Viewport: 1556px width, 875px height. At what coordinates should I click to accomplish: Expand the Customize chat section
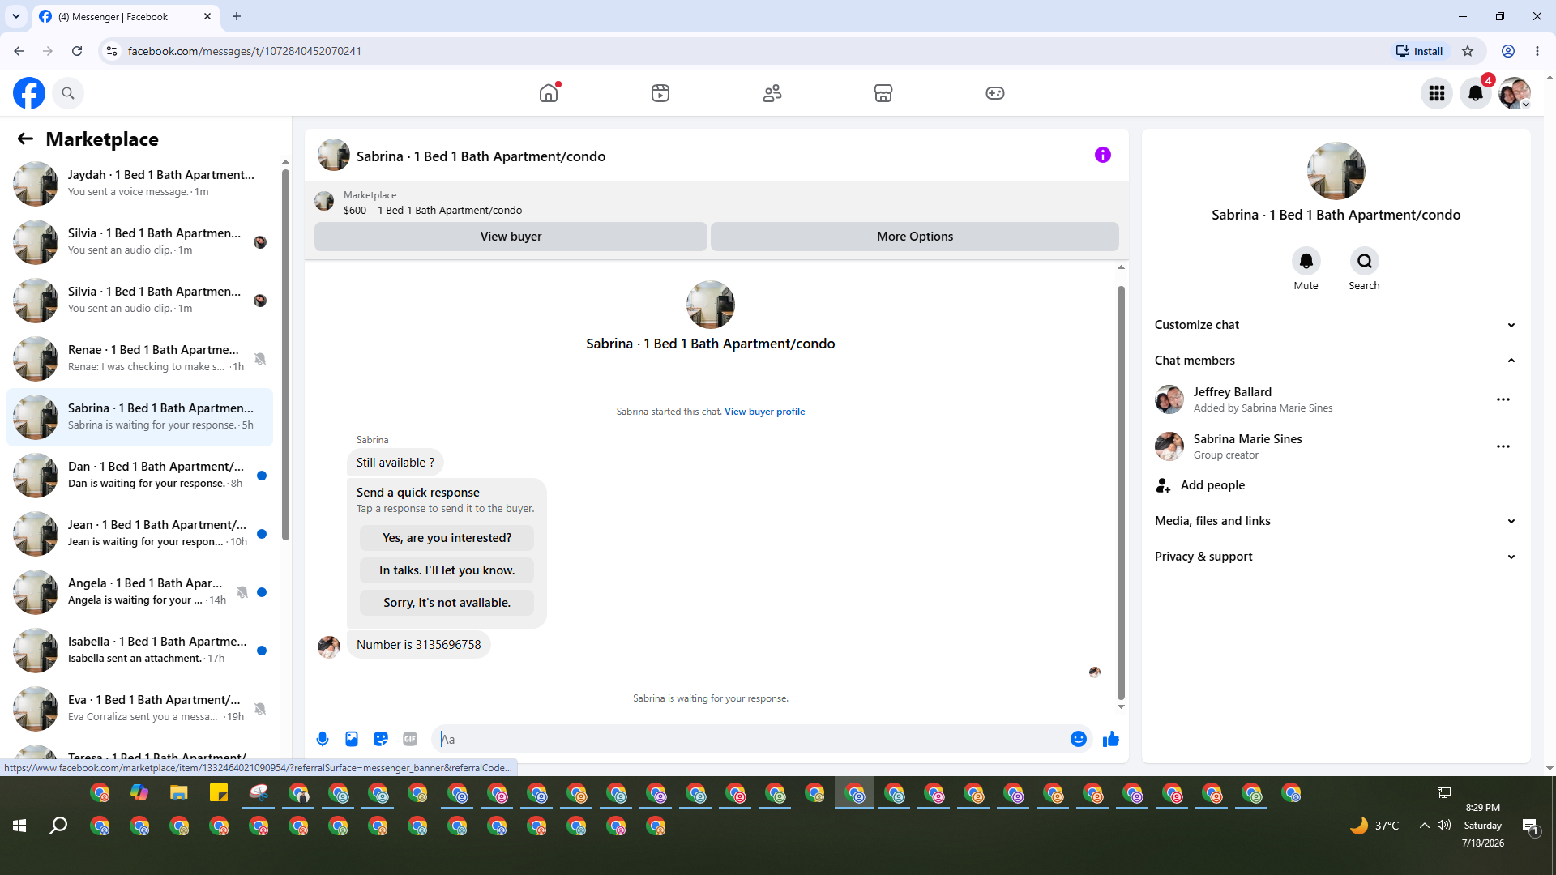coord(1336,325)
